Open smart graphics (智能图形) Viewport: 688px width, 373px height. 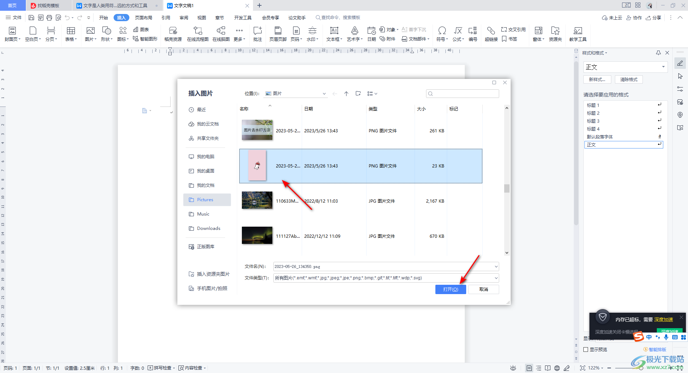point(145,39)
